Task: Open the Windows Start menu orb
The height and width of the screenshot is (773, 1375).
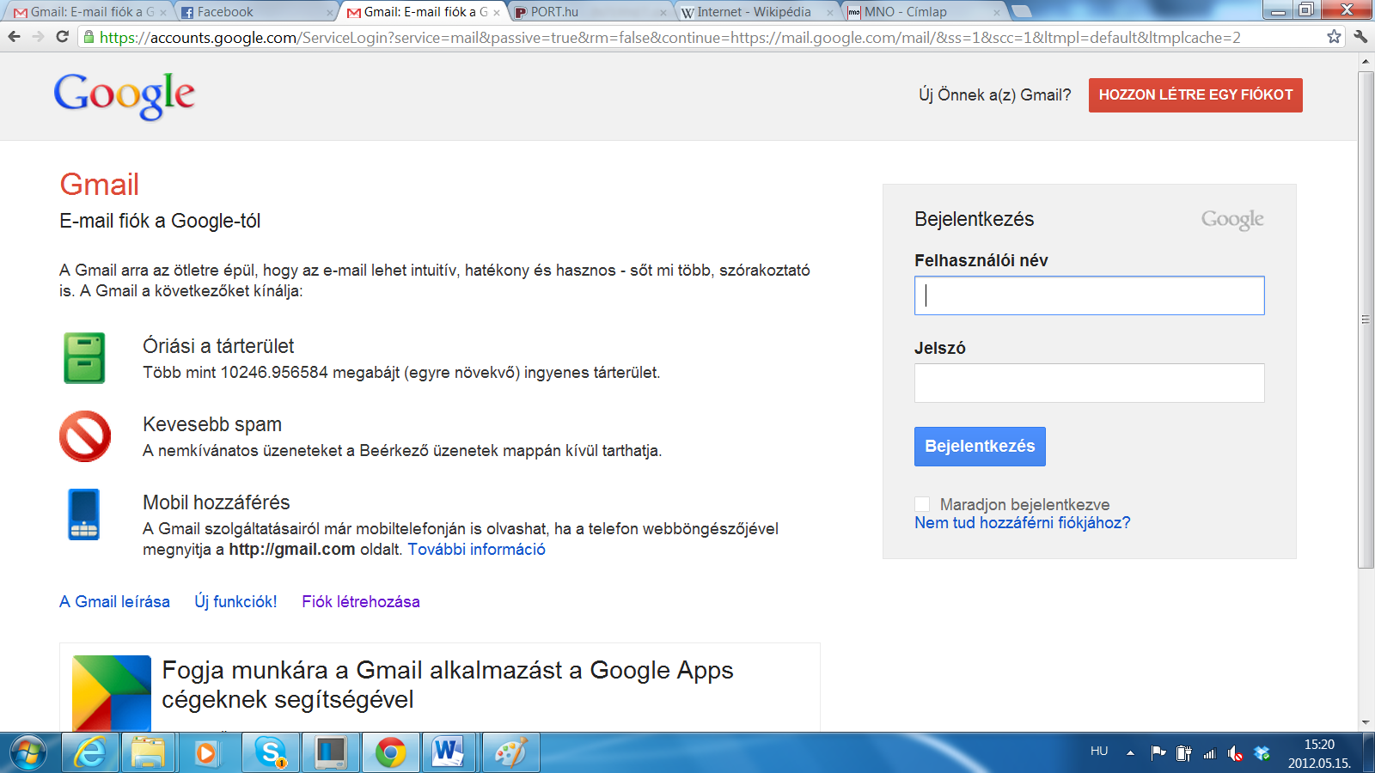Action: [27, 753]
